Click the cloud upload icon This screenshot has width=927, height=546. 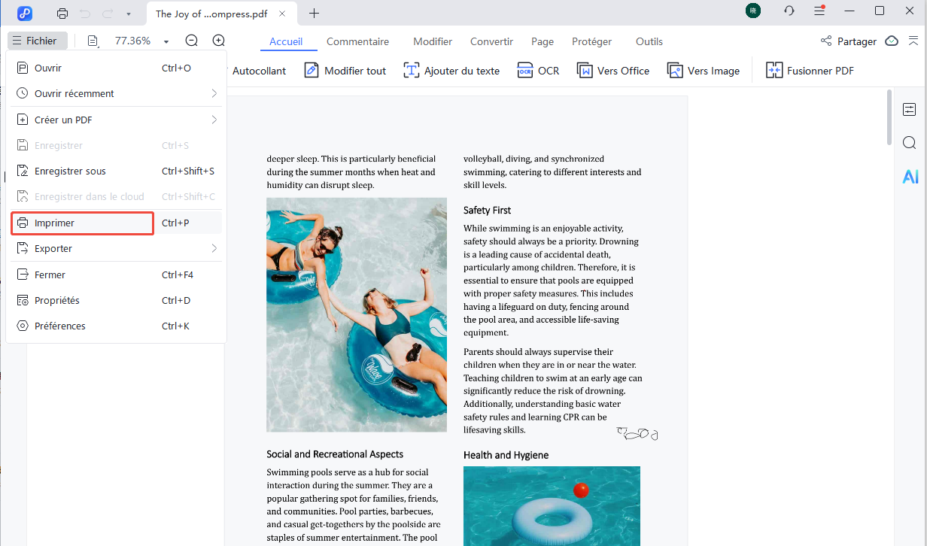click(892, 41)
